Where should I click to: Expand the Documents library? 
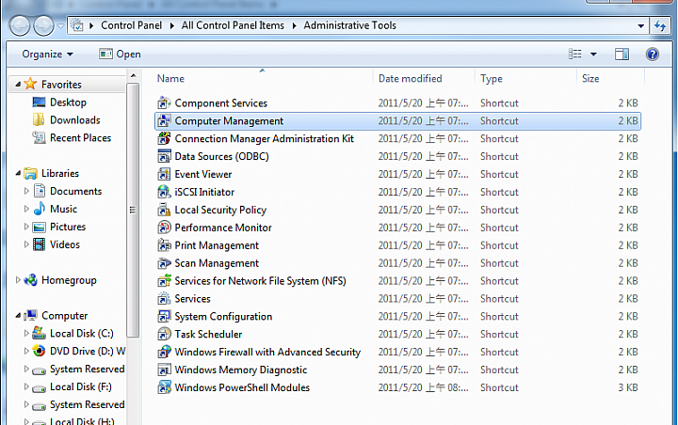coord(26,191)
